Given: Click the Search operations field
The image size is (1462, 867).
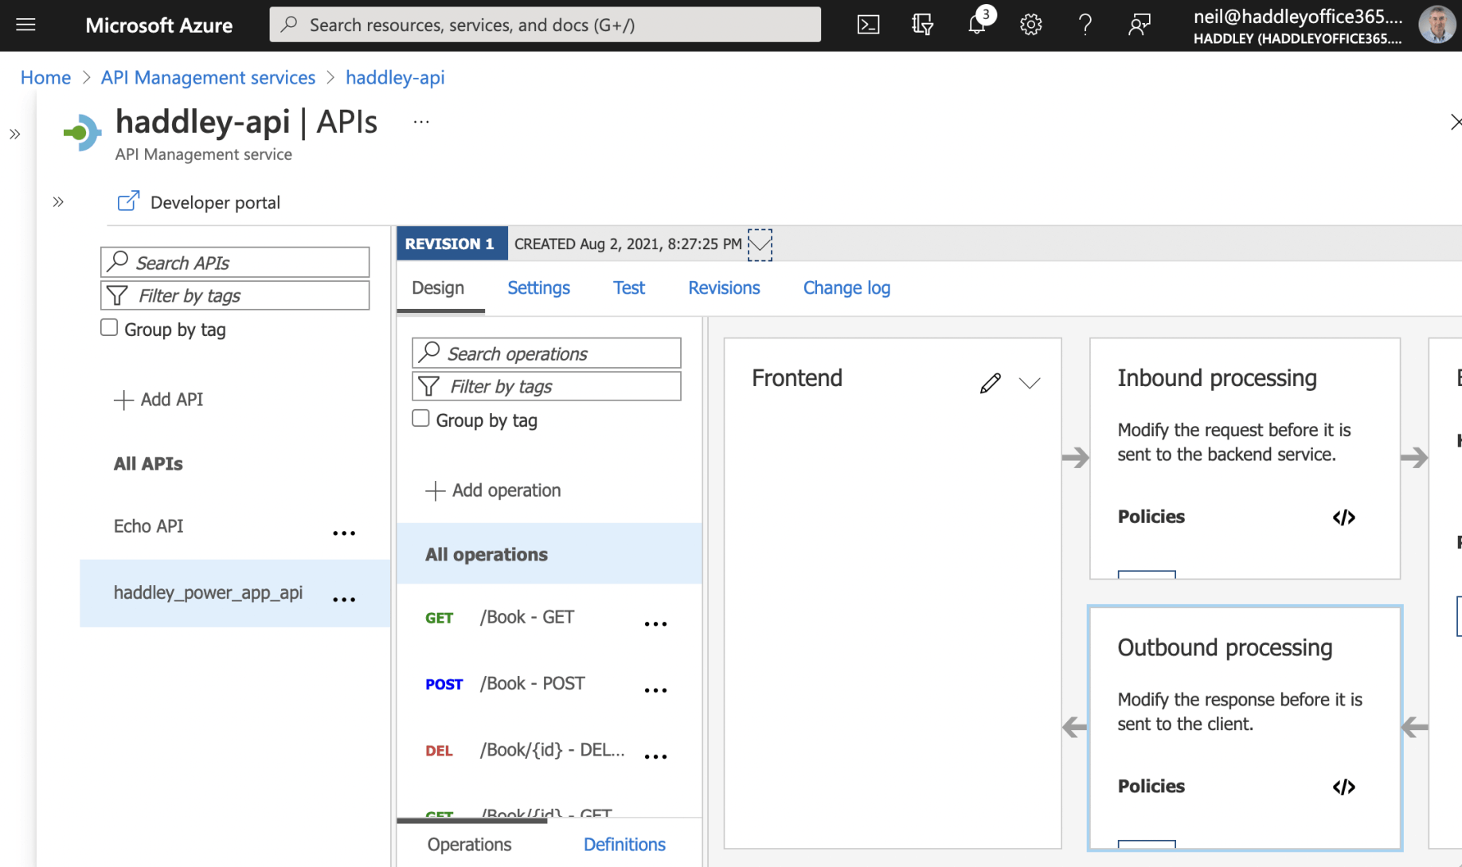Looking at the screenshot, I should tap(546, 353).
